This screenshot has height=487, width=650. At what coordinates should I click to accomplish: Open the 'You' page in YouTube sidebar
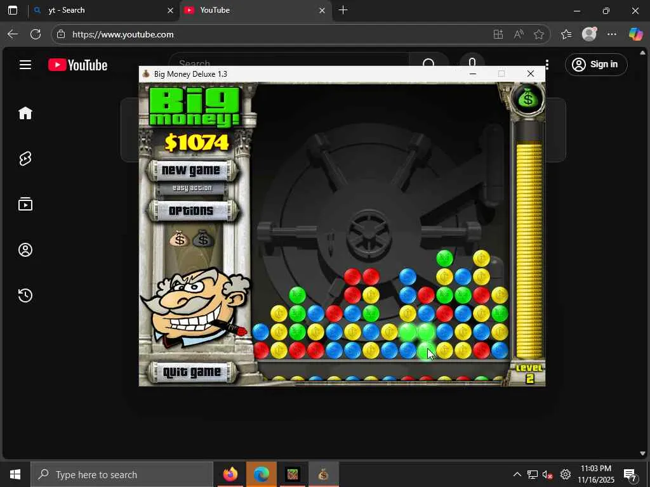[x=25, y=250]
